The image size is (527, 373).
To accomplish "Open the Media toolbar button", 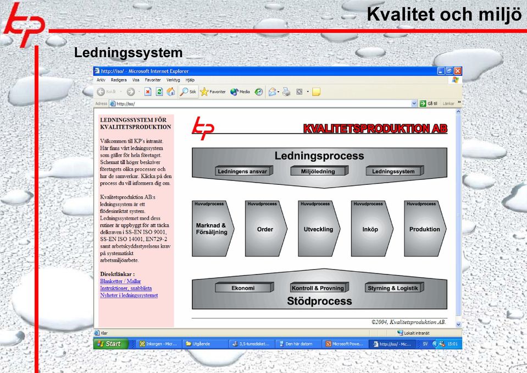I will [x=240, y=92].
